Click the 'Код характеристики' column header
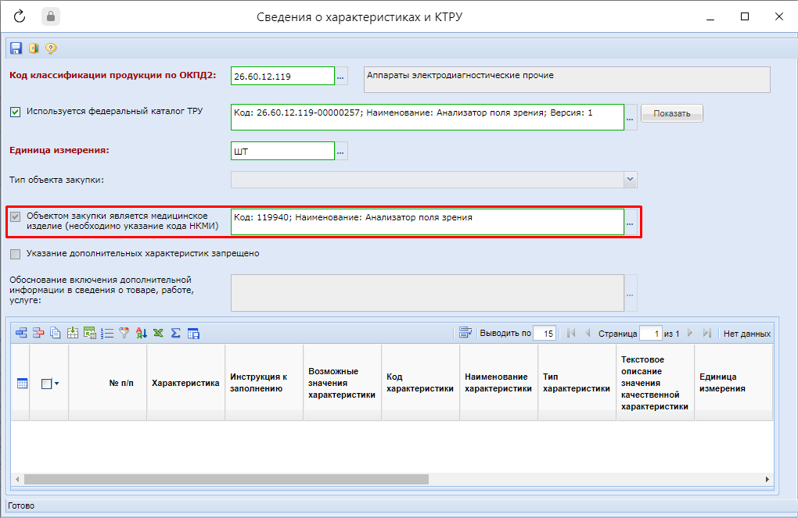This screenshot has width=798, height=518. point(420,383)
